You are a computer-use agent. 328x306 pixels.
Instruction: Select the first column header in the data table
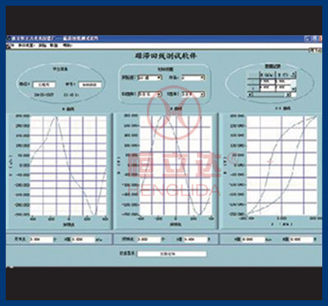click(267, 75)
